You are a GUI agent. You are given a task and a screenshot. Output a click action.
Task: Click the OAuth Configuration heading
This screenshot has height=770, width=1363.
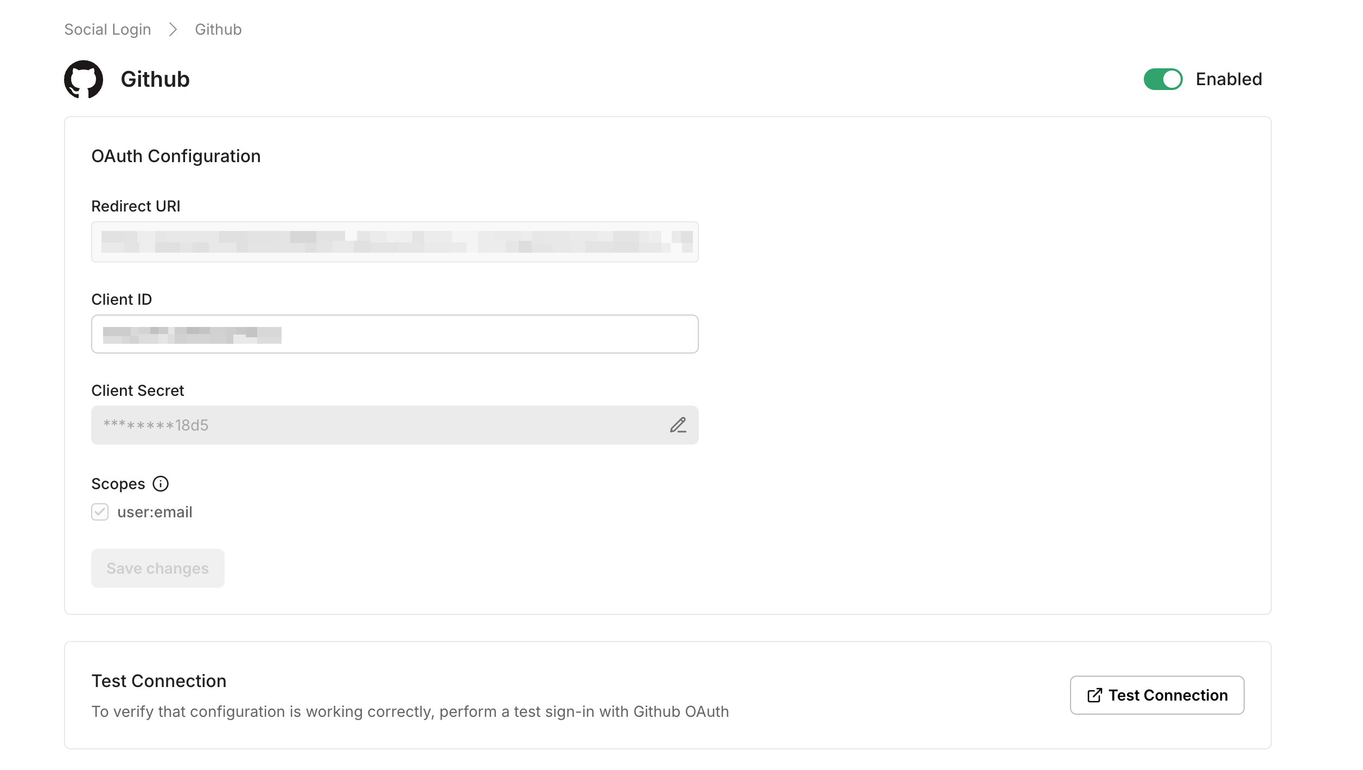click(x=176, y=156)
